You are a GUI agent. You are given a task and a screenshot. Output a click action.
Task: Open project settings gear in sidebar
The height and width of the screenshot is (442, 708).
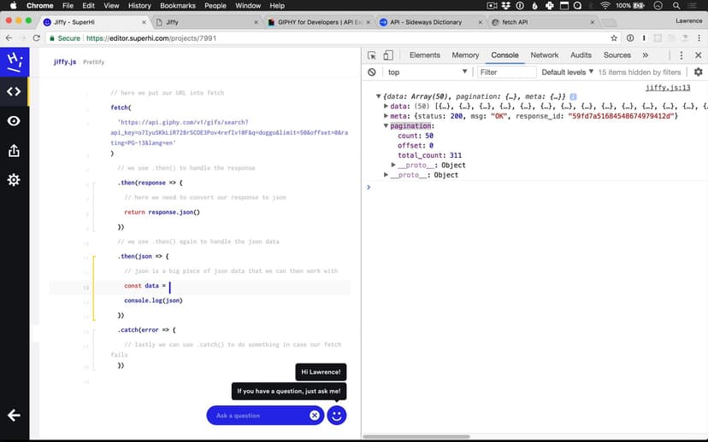[14, 180]
